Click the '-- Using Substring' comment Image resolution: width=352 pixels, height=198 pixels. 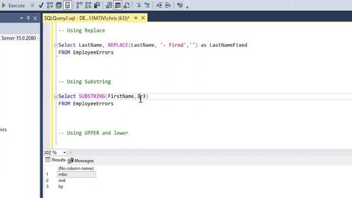85,82
